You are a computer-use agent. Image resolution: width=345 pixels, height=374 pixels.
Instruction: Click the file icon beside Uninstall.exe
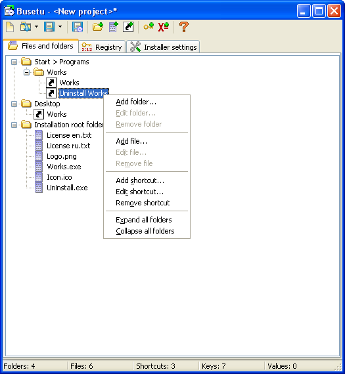coord(39,188)
